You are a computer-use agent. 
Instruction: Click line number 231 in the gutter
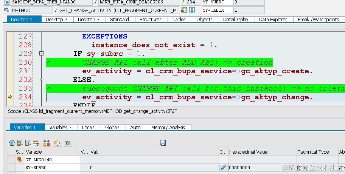25,71
